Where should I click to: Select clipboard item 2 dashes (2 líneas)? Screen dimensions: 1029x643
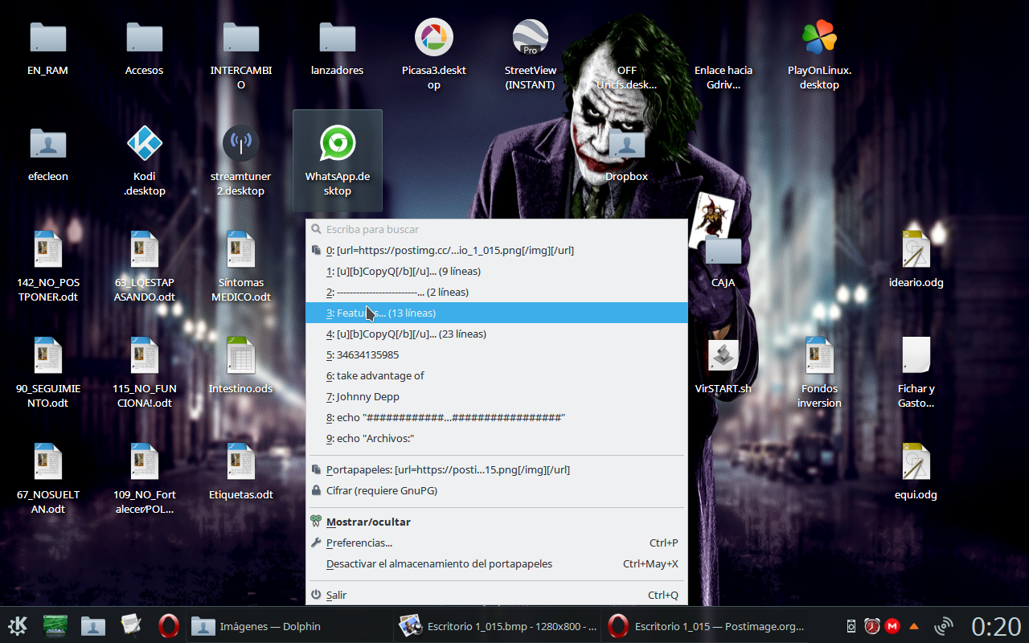497,292
